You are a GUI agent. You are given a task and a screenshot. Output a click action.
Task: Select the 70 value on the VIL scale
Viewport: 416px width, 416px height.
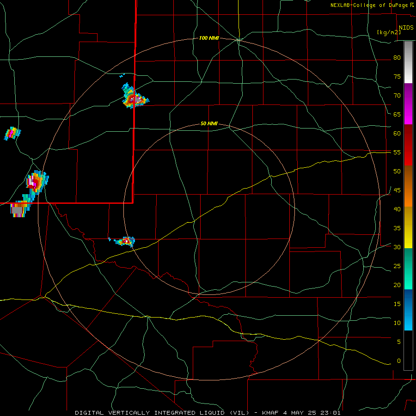pos(397,96)
